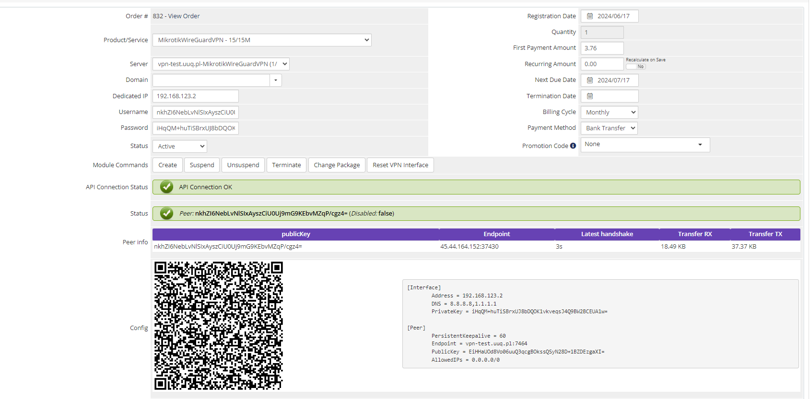This screenshot has width=810, height=399.
Task: Click the Endpoint vpn-test.uuq.pl:7464 config line
Action: point(479,344)
